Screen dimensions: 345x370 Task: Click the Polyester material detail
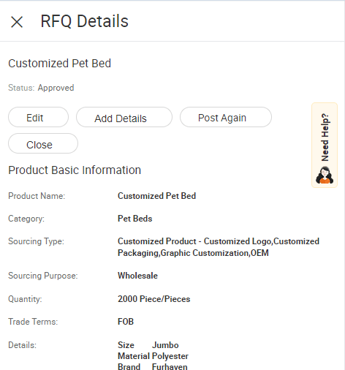pyautogui.click(x=170, y=356)
